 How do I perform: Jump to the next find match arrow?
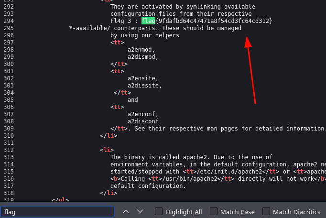click(140, 212)
